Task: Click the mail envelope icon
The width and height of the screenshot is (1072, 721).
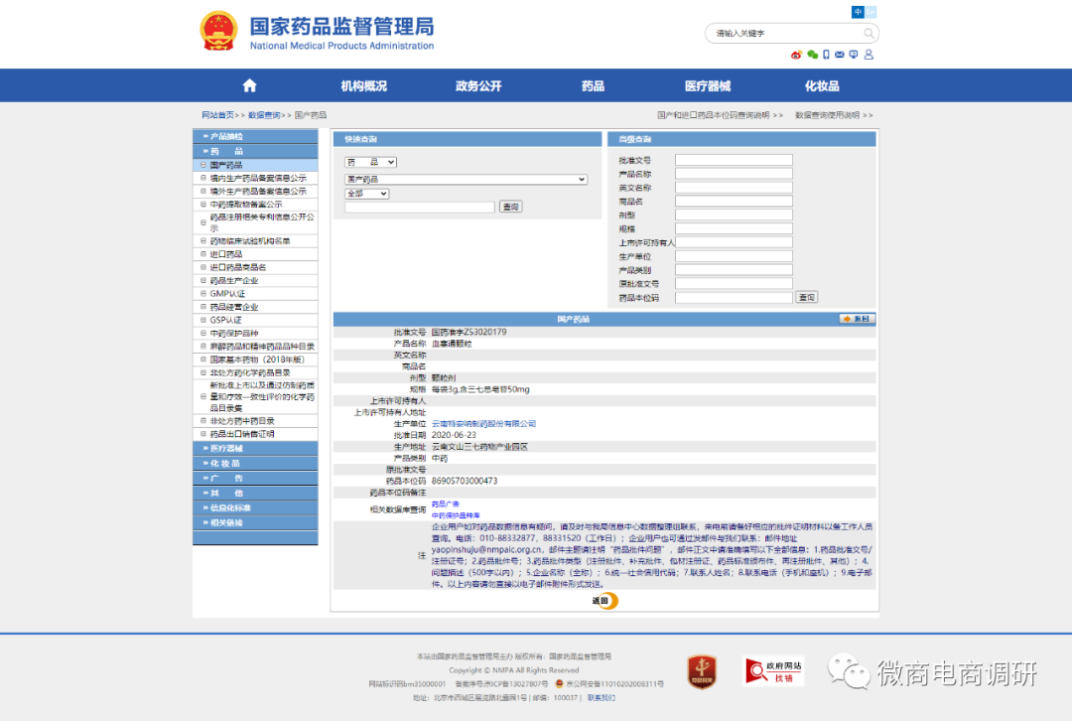Action: click(840, 55)
